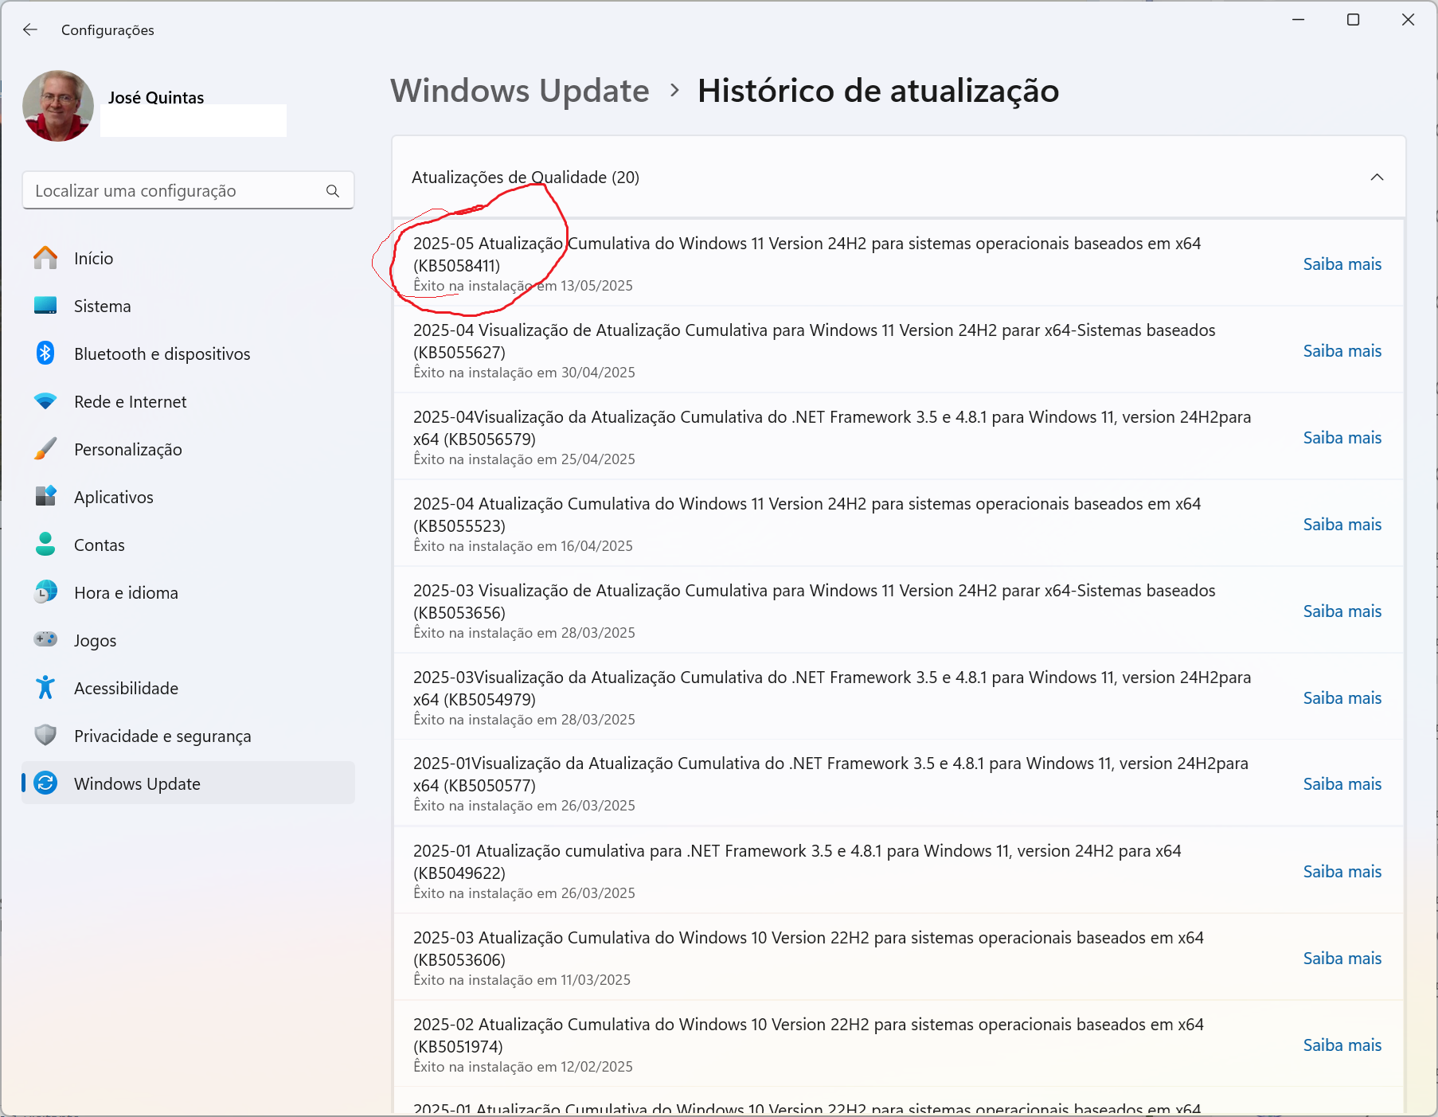Open Saiba mais for KB5058411
Image resolution: width=1438 pixels, height=1117 pixels.
pos(1342,264)
